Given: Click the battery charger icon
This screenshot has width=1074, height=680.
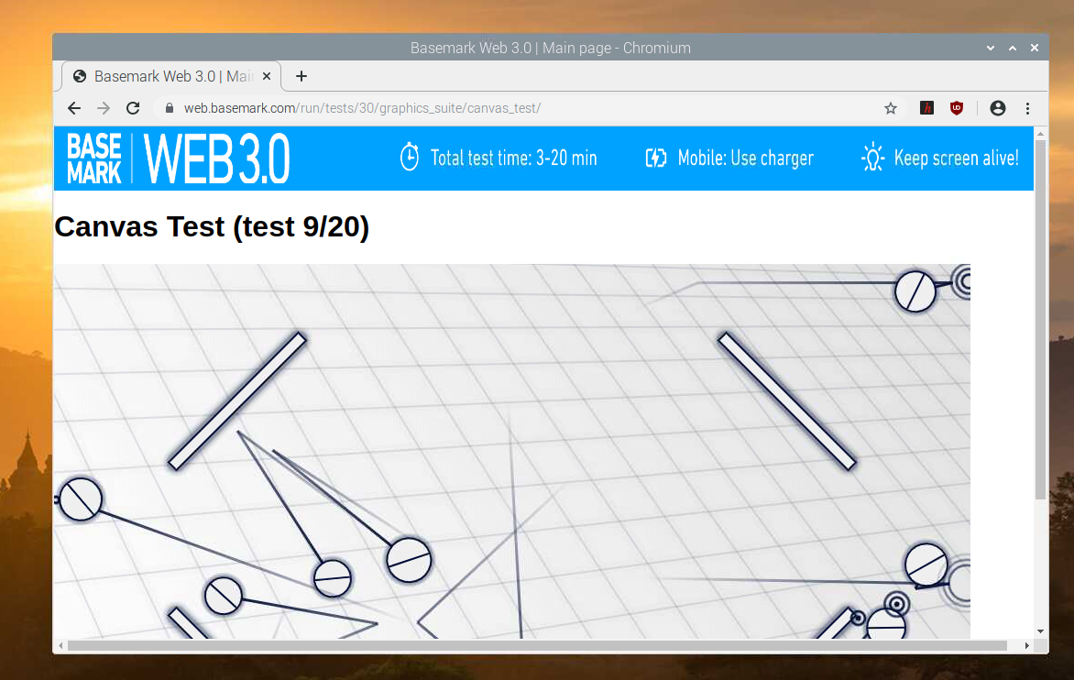Looking at the screenshot, I should pyautogui.click(x=656, y=159).
